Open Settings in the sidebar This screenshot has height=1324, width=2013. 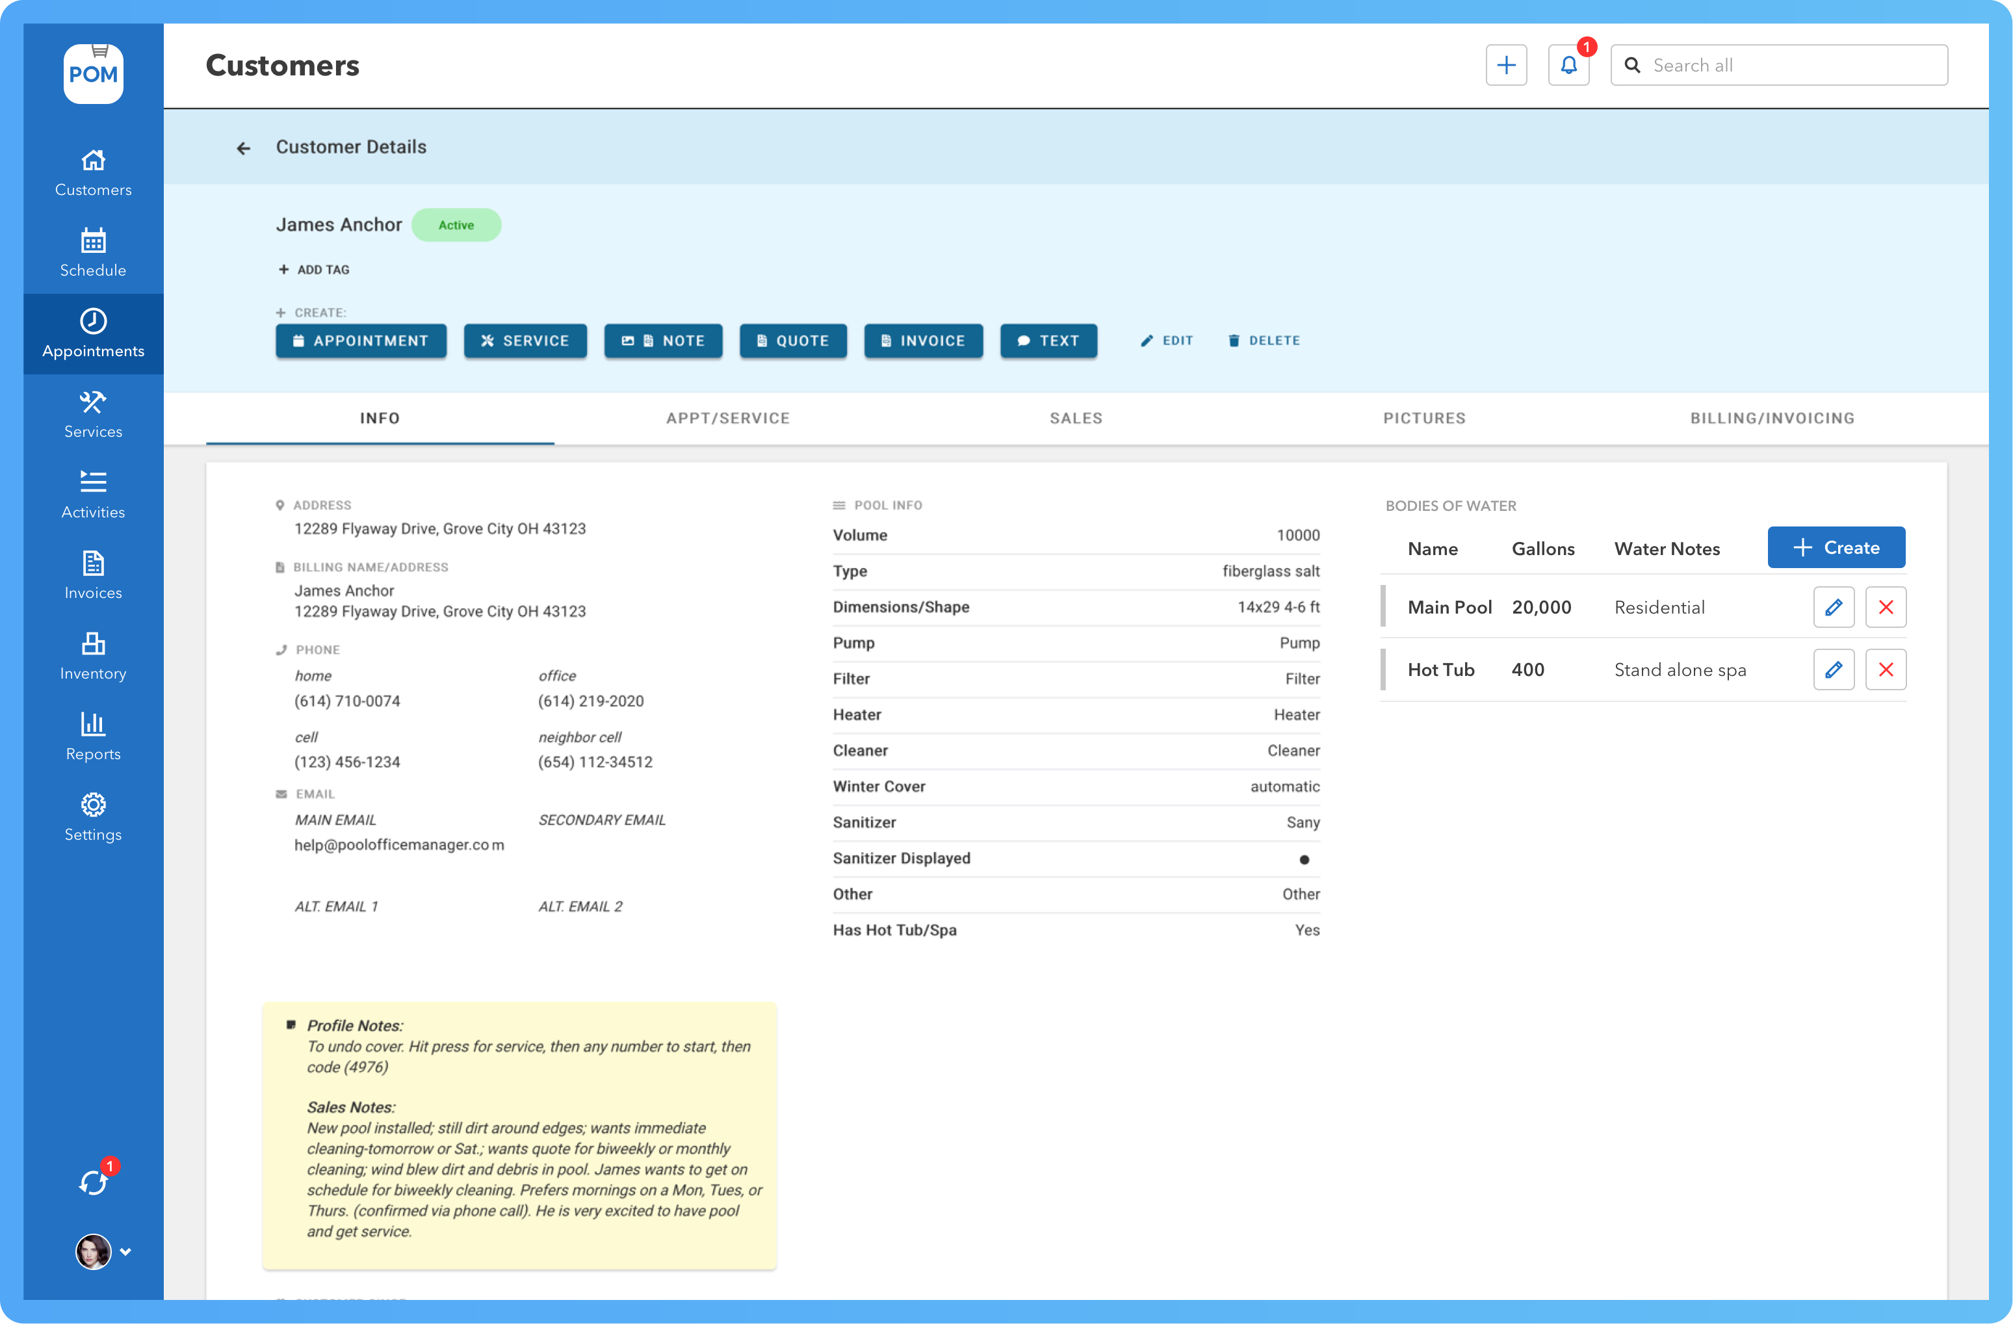[x=93, y=816]
